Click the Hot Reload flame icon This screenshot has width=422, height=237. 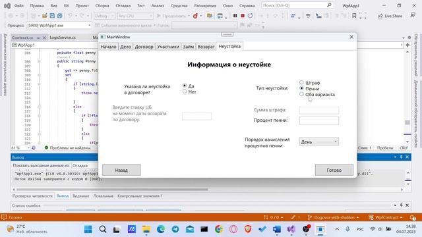[x=195, y=16]
